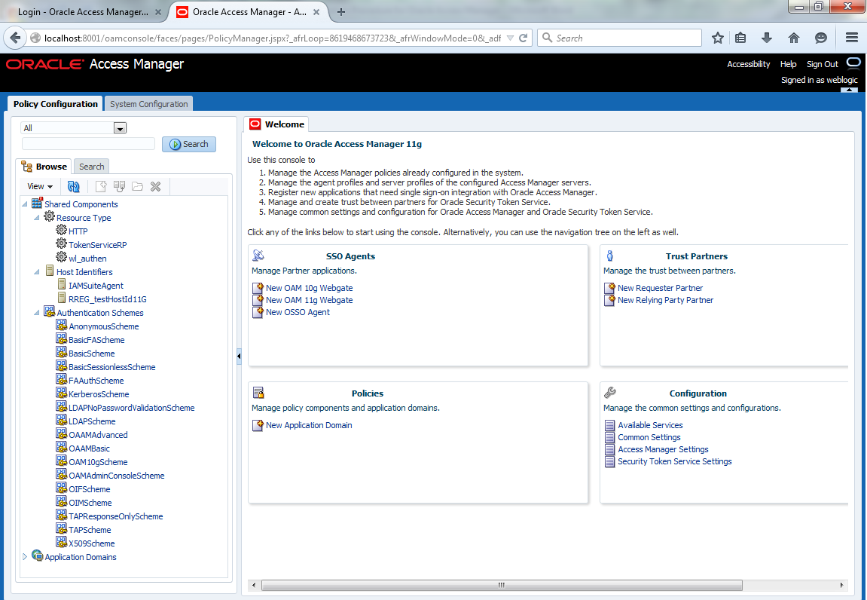Image resolution: width=867 pixels, height=600 pixels.
Task: Select the OAMAdminConsoleScheme tree item
Action: click(116, 476)
